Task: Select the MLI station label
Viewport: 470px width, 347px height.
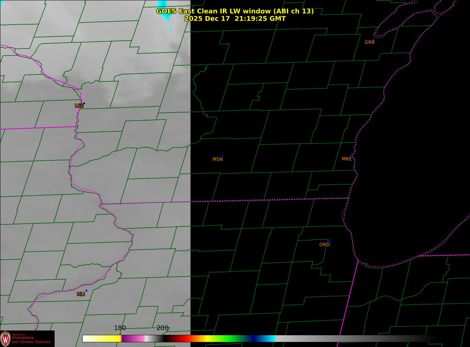Action: coord(81,294)
